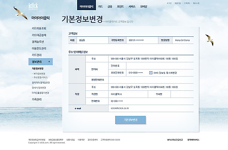The height and width of the screenshot is (150, 228).
Task: Click the name field showing 홍길동
Action: tap(93, 40)
